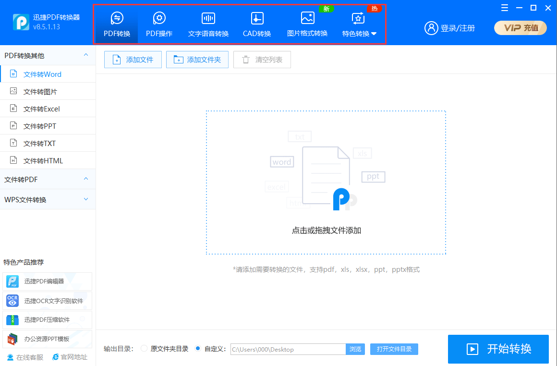Image resolution: width=557 pixels, height=366 pixels.
Task: Open the 文字语音转换 tool
Action: click(x=208, y=24)
